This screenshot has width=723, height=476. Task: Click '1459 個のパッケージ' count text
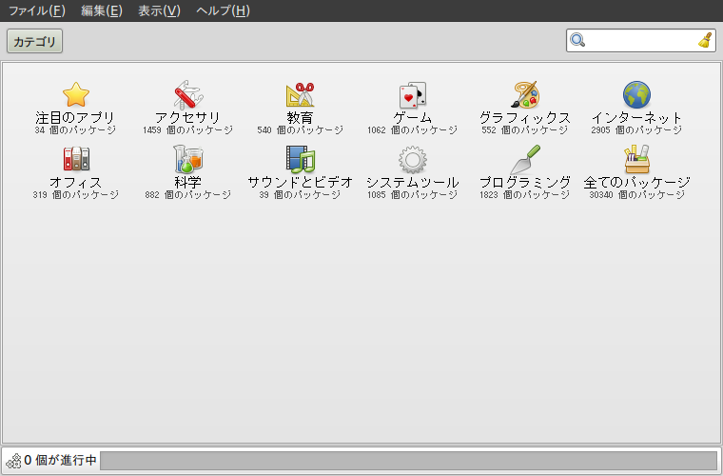coord(188,130)
